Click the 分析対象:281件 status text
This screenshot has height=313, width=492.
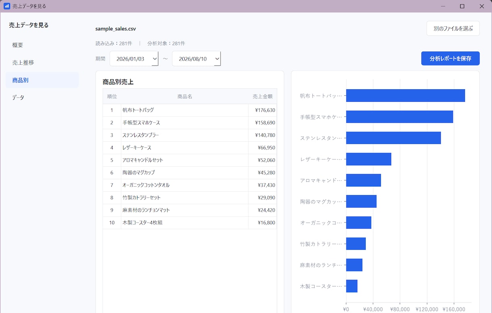pyautogui.click(x=166, y=43)
